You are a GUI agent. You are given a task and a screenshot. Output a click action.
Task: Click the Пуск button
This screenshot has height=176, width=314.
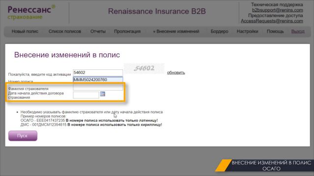pos(23,136)
